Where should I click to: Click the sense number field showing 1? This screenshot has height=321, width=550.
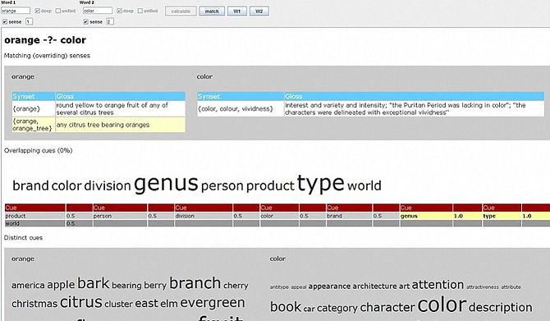click(x=29, y=21)
